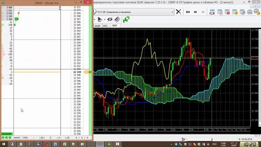Click the green bars chart icon
Viewport: 261px width, 147px height.
(126, 19)
